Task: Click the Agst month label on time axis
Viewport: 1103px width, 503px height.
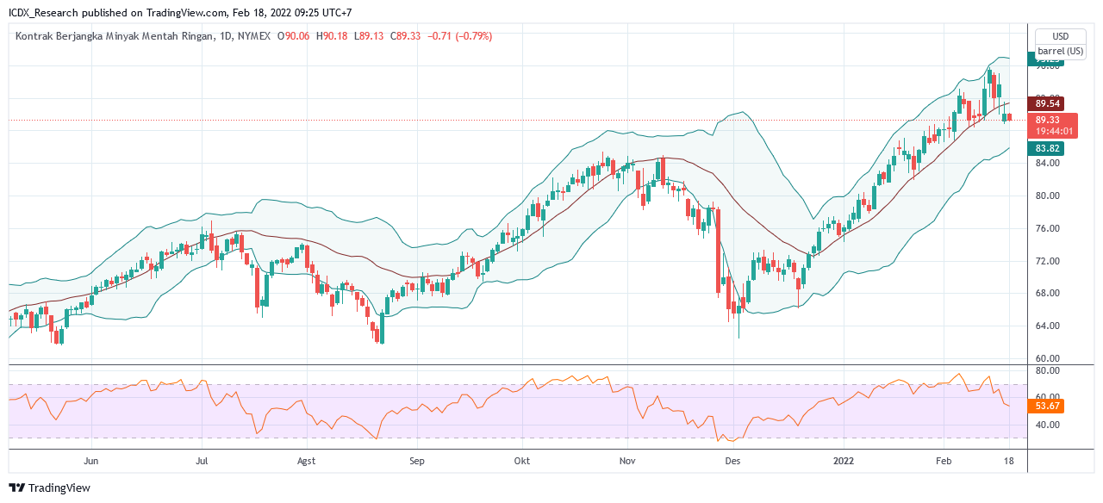Action: point(306,461)
